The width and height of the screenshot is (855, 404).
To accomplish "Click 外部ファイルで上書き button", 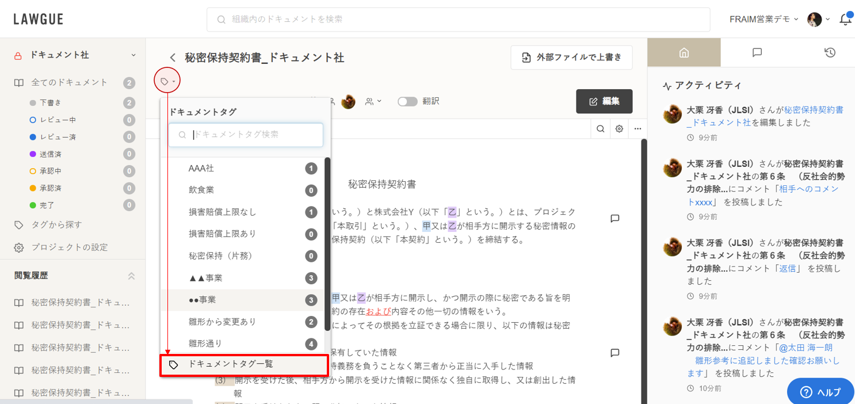I will [571, 58].
